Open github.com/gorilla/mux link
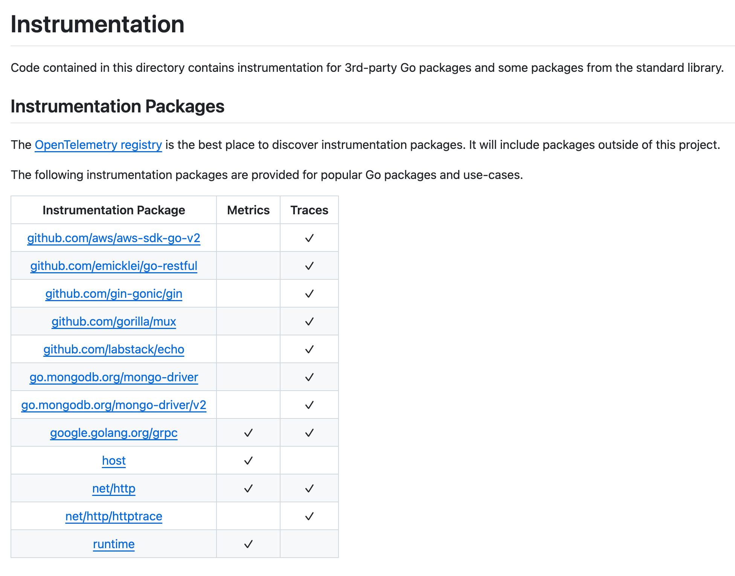This screenshot has height=576, width=735. [x=114, y=321]
